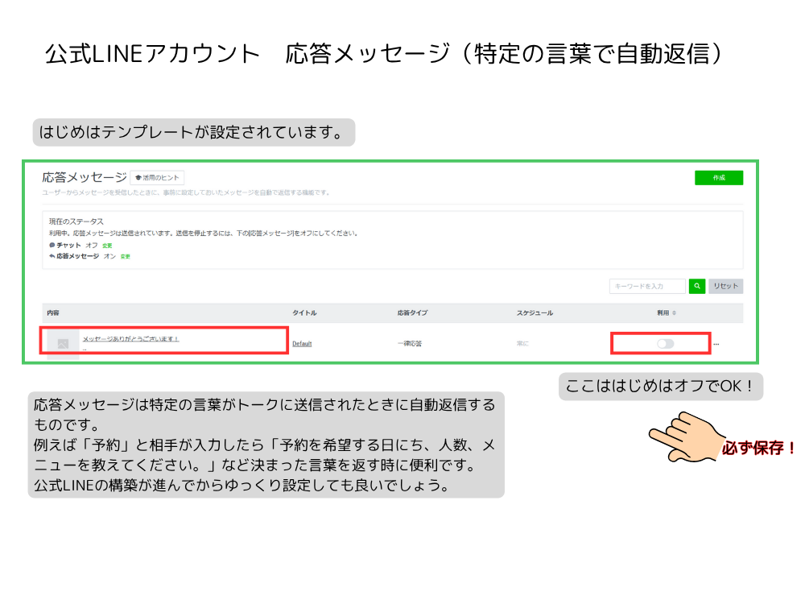The image size is (805, 604).
Task: Click the 現在のステータス heading
Action: [x=76, y=221]
